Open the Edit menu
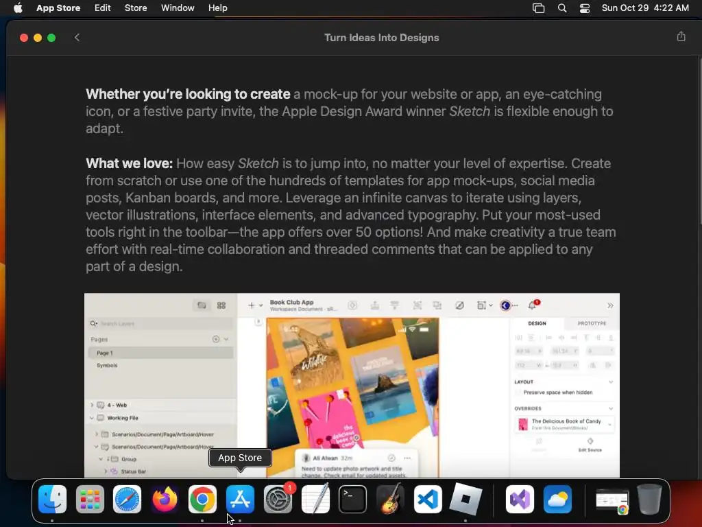 (x=102, y=8)
